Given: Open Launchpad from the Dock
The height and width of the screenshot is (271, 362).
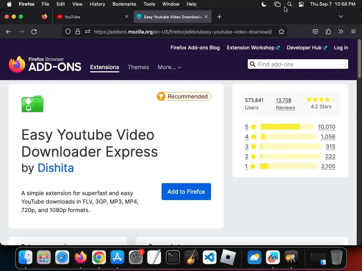Looking at the screenshot, I should (x=43, y=257).
